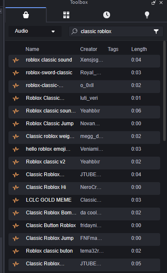Click the magnifier search icon
The image size is (167, 273).
(x=74, y=31)
